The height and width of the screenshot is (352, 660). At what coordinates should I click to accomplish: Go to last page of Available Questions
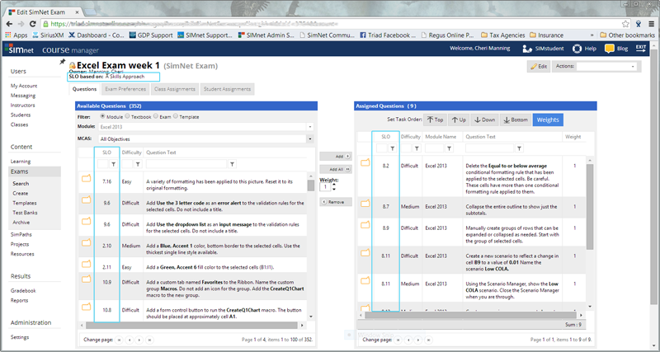[x=149, y=340]
